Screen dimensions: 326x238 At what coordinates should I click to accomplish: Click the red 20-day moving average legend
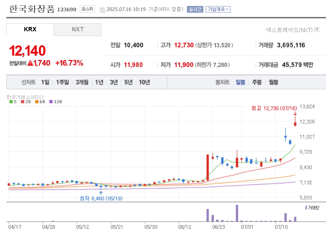[26, 102]
